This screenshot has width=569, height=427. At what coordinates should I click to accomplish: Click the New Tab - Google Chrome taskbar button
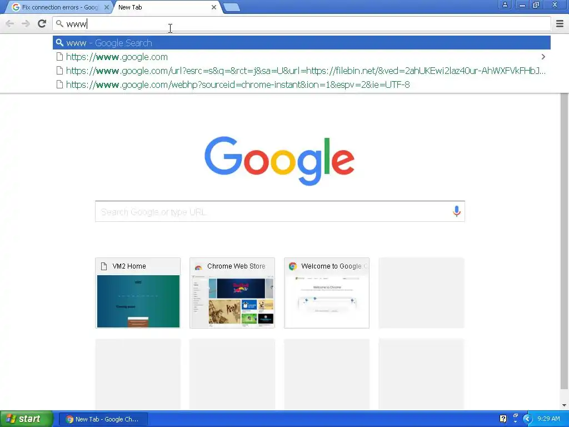[x=103, y=419]
